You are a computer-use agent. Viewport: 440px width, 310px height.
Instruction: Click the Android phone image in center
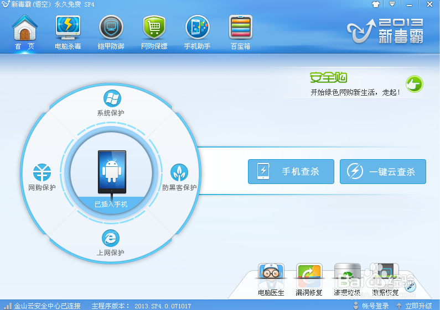[x=112, y=172]
